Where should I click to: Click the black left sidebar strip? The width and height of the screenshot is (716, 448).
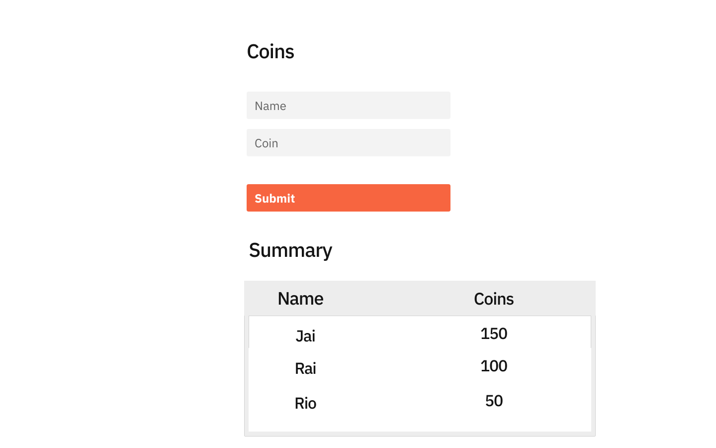(23, 224)
